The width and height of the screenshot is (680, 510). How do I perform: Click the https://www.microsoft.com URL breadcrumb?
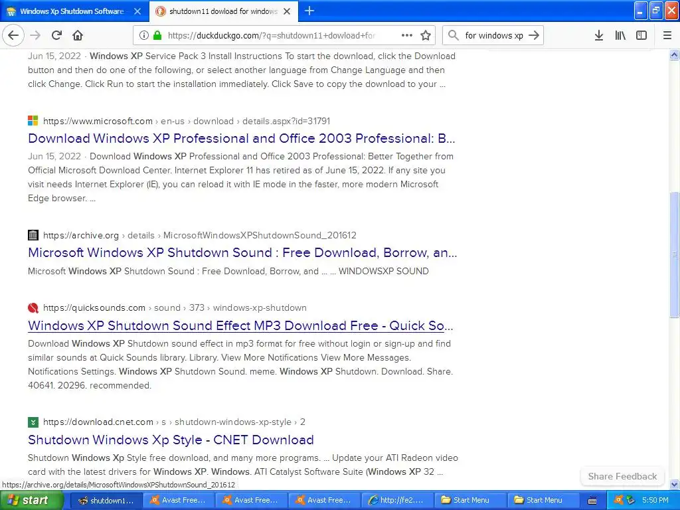[98, 121]
